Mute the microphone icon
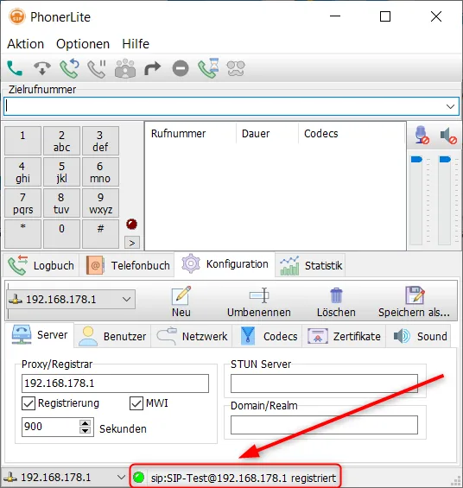463x488 pixels. tap(422, 135)
